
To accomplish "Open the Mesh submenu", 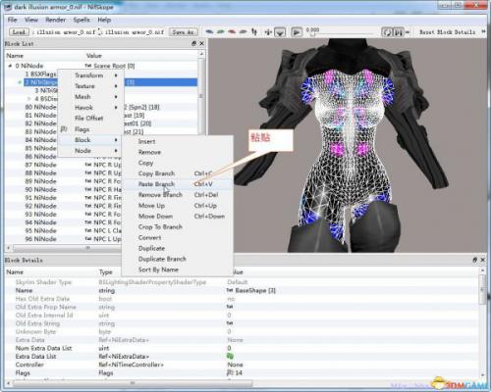I will pos(90,97).
